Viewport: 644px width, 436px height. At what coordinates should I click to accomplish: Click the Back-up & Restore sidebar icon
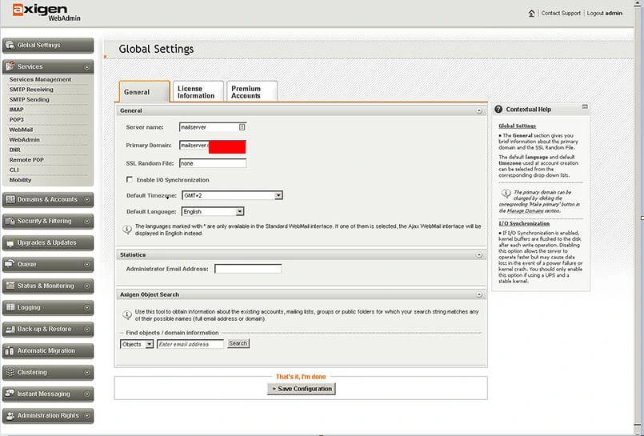pyautogui.click(x=10, y=330)
